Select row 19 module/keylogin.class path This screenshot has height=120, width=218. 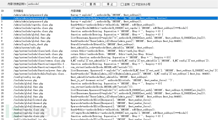40,74
